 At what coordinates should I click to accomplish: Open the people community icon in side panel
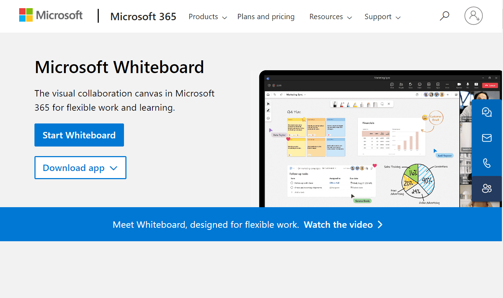tap(487, 188)
